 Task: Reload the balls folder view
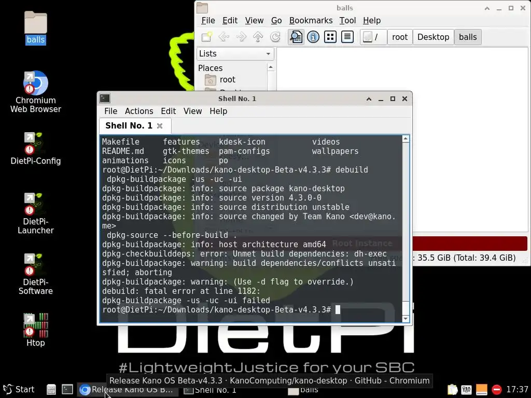pyautogui.click(x=275, y=37)
